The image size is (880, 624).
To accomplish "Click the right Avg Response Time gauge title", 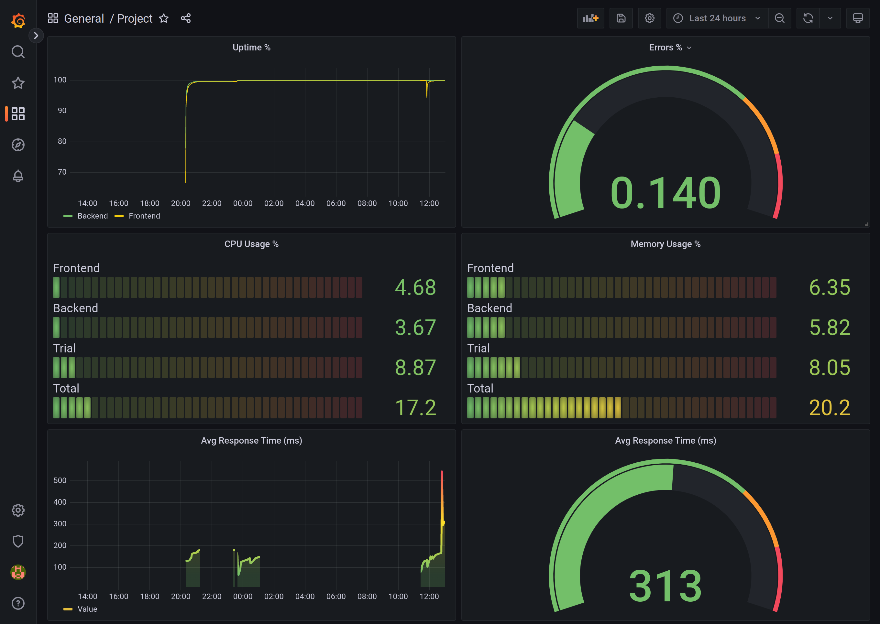I will click(665, 440).
